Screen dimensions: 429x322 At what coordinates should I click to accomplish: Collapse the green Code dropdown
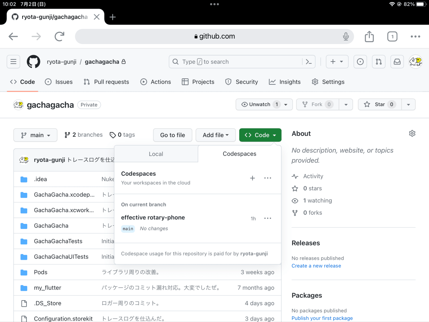coord(260,135)
